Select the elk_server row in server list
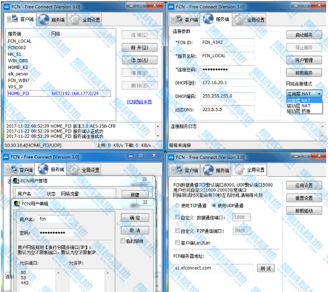 pyautogui.click(x=59, y=74)
